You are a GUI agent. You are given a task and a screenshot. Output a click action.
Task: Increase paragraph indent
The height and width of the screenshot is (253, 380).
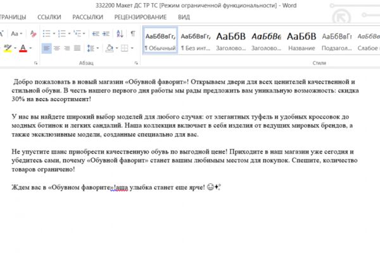coord(106,34)
